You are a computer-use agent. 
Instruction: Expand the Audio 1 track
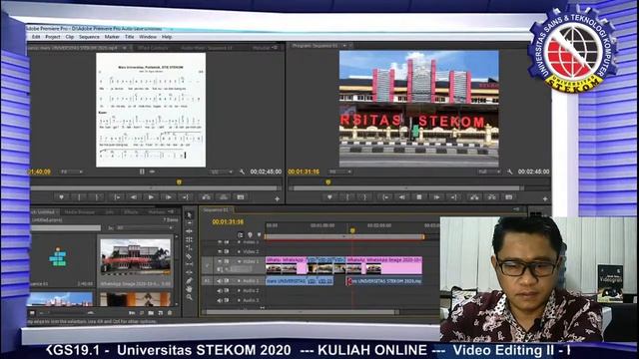[x=240, y=281]
